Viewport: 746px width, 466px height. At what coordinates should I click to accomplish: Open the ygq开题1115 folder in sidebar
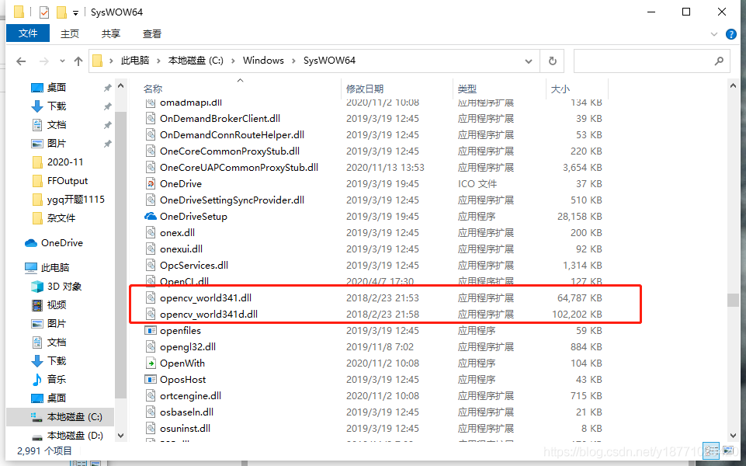[x=75, y=200]
